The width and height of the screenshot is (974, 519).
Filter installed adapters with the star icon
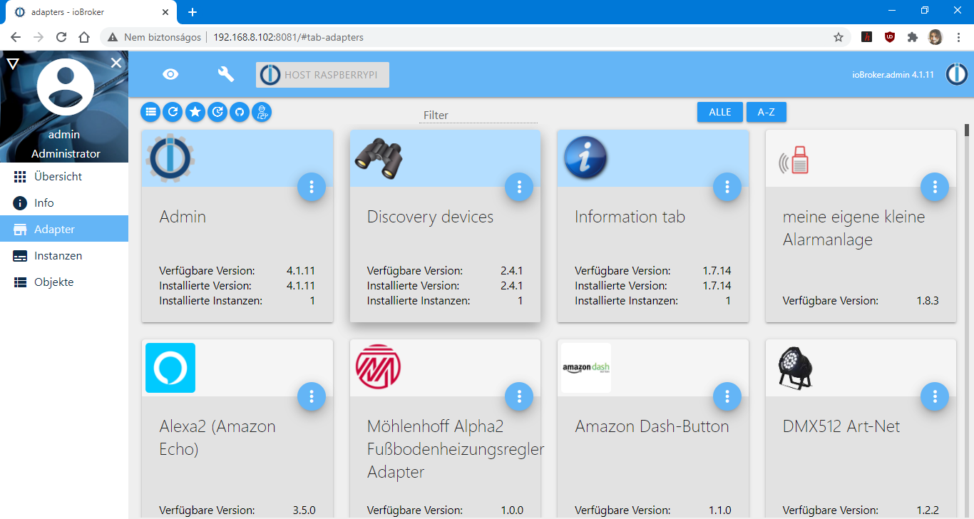click(195, 112)
